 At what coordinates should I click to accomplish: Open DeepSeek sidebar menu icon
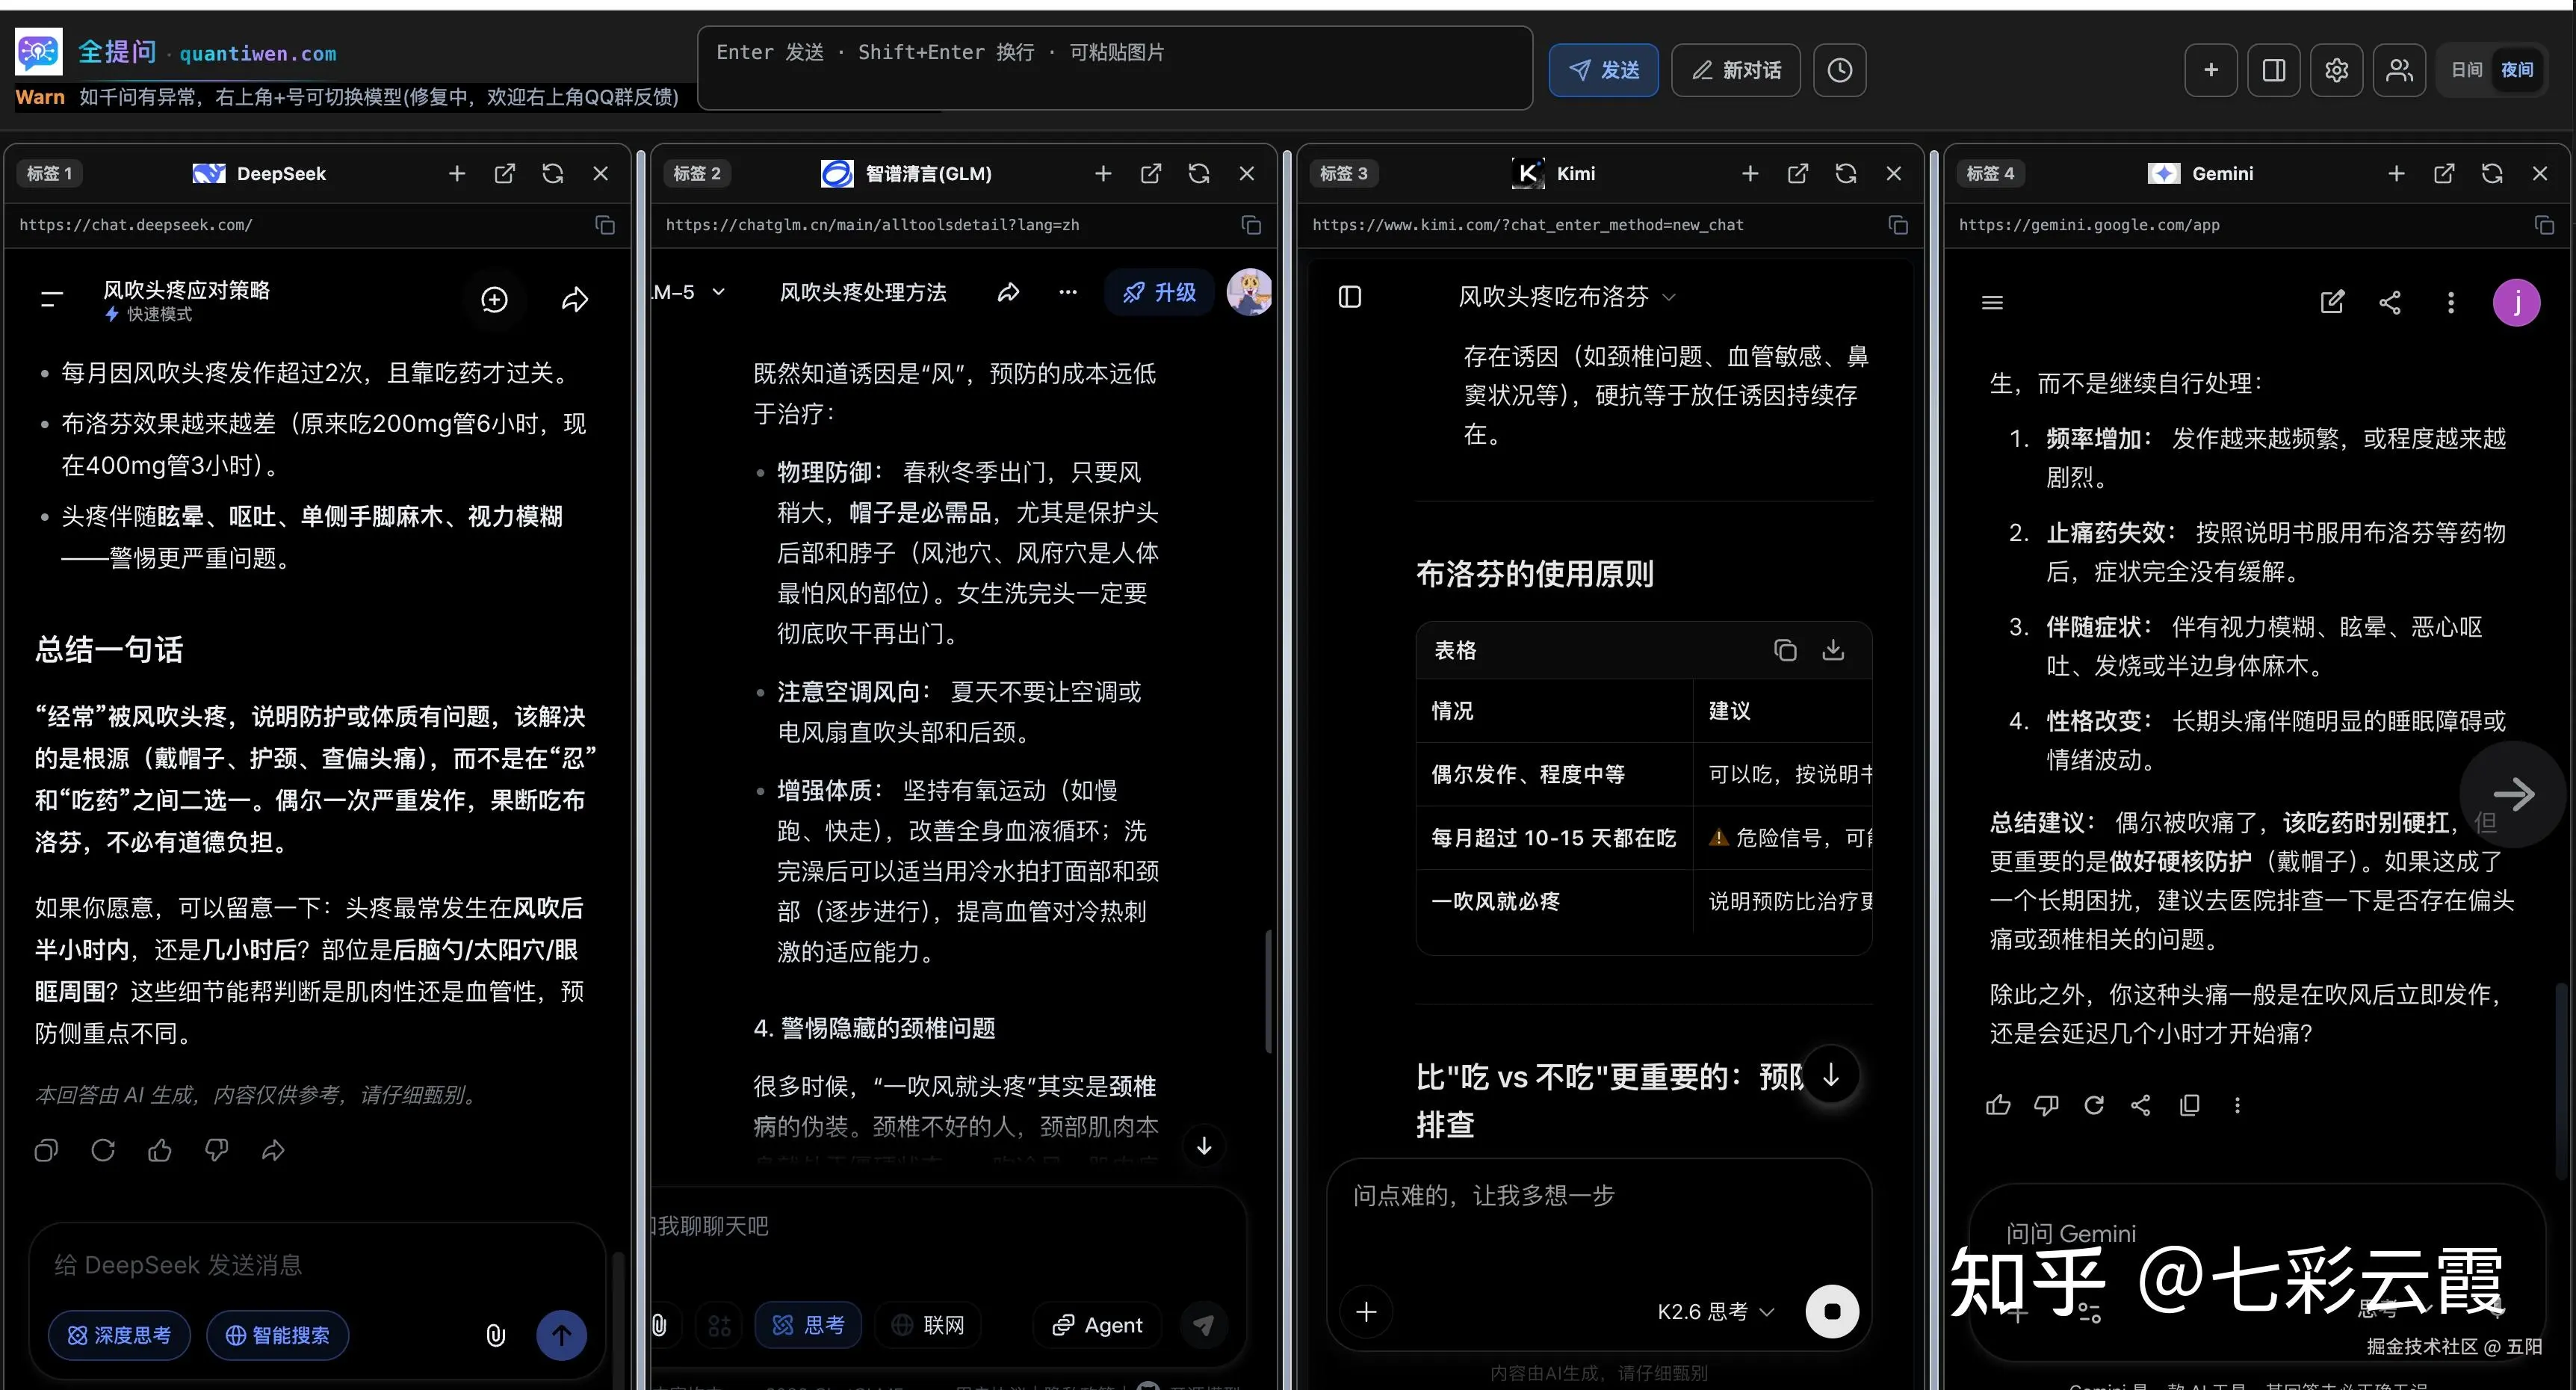[x=51, y=299]
